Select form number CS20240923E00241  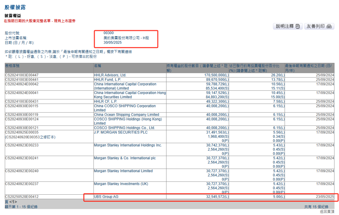point(22,158)
